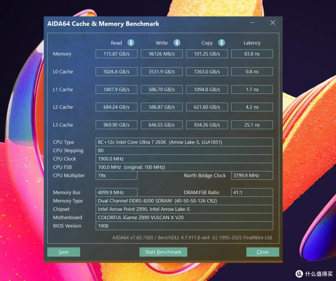Click North Bridge Clock value 3799.9 MHz
336x281 pixels.
[x=252, y=175]
